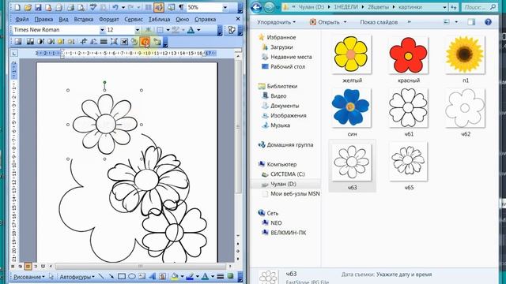
Task: Open Explorer help question mark
Action: click(x=488, y=22)
